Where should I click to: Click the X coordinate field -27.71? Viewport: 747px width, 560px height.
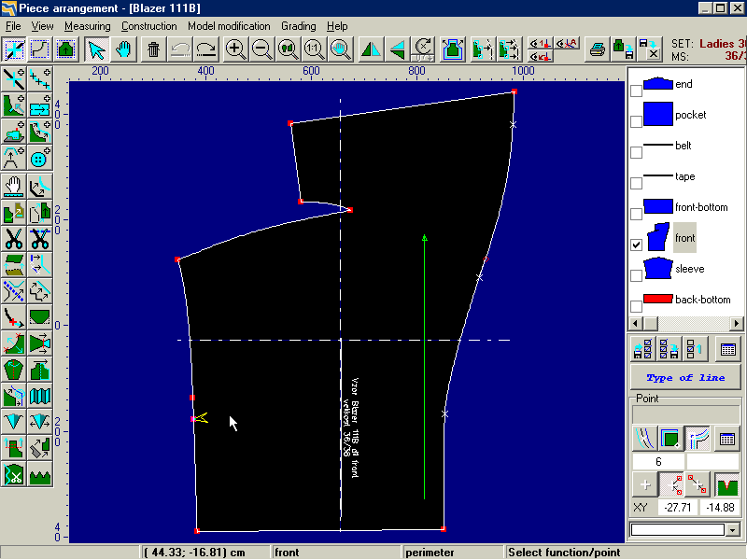[678, 508]
